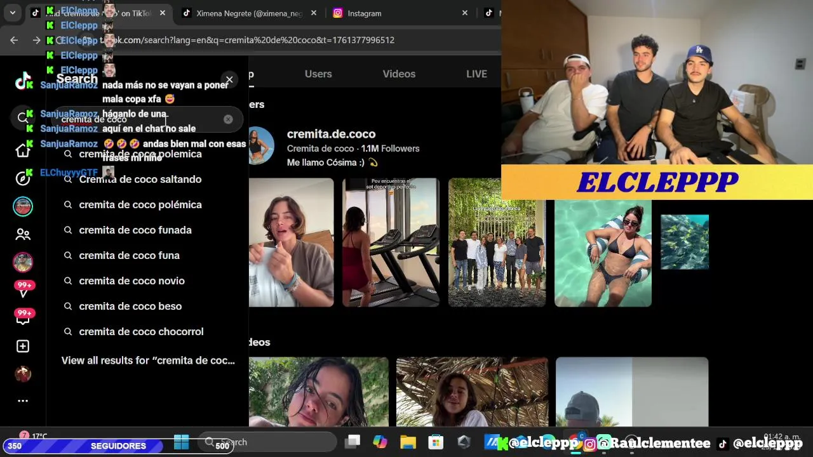
Task: Select the LIVE results tab
Action: point(476,74)
